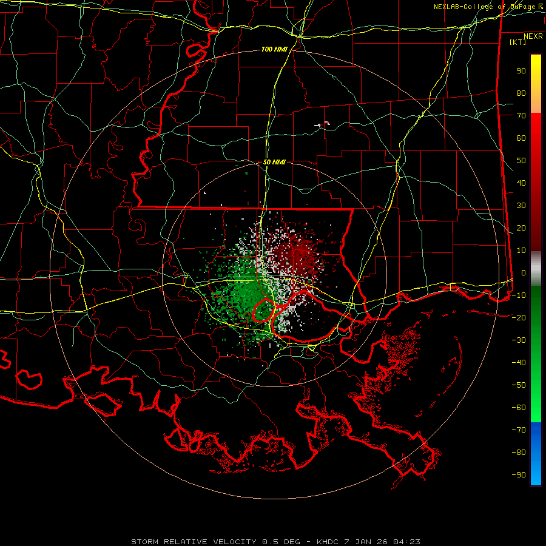Click the 50 NMI range ring label

click(274, 162)
